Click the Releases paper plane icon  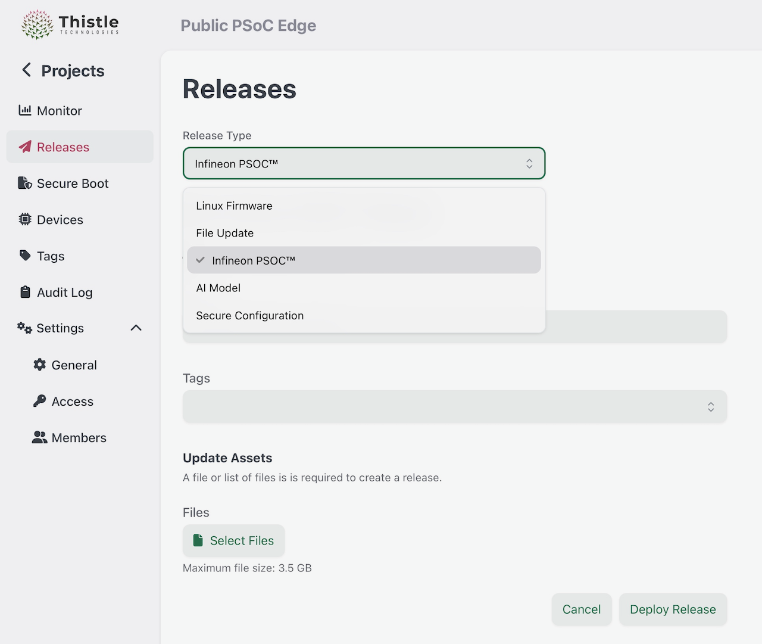point(24,147)
